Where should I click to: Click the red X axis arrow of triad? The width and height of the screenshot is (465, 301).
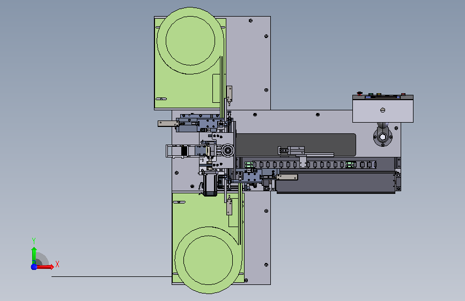(45, 267)
